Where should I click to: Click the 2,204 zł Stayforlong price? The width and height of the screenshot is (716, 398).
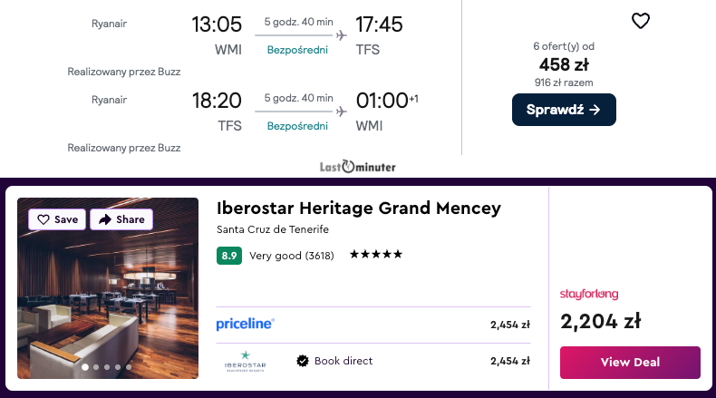pos(600,321)
